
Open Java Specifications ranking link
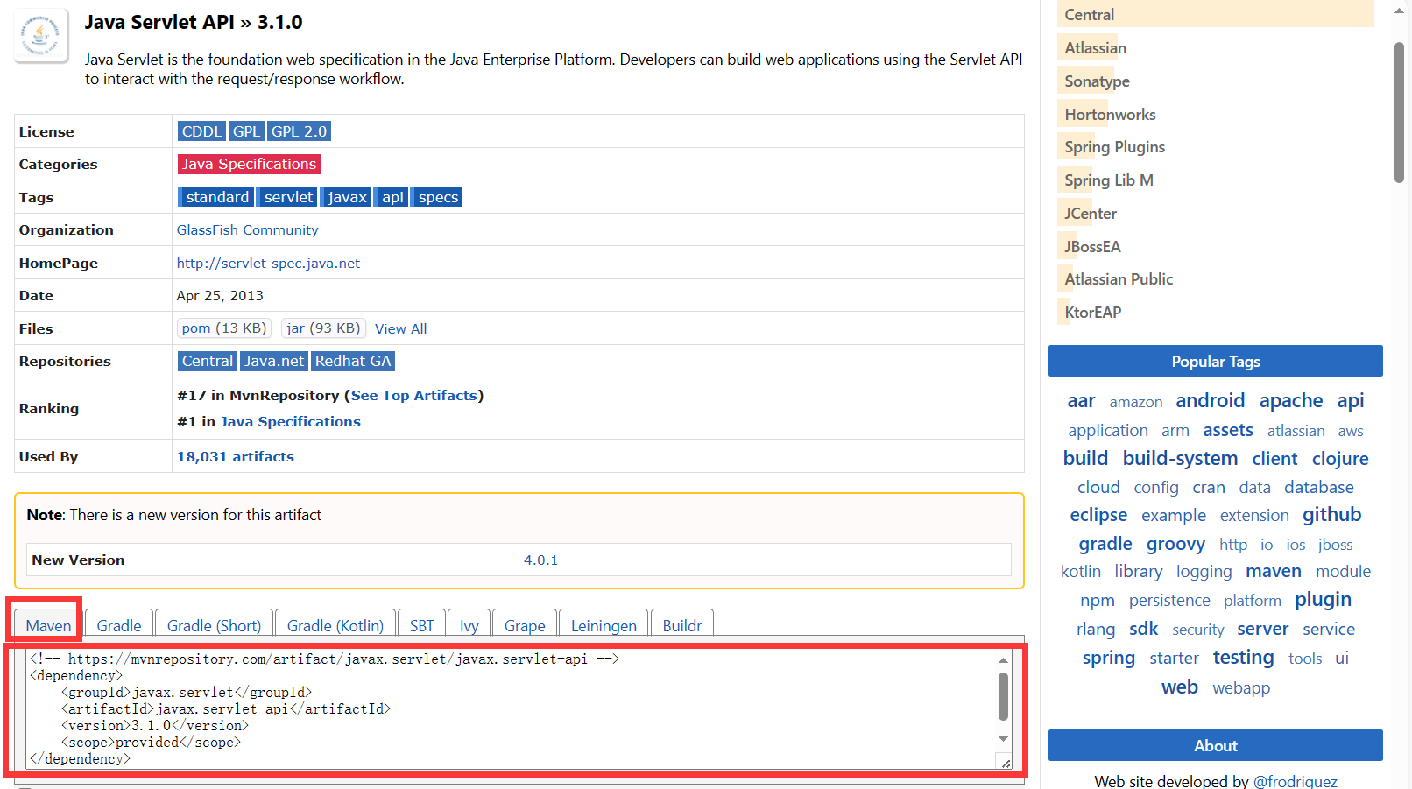pyautogui.click(x=290, y=421)
